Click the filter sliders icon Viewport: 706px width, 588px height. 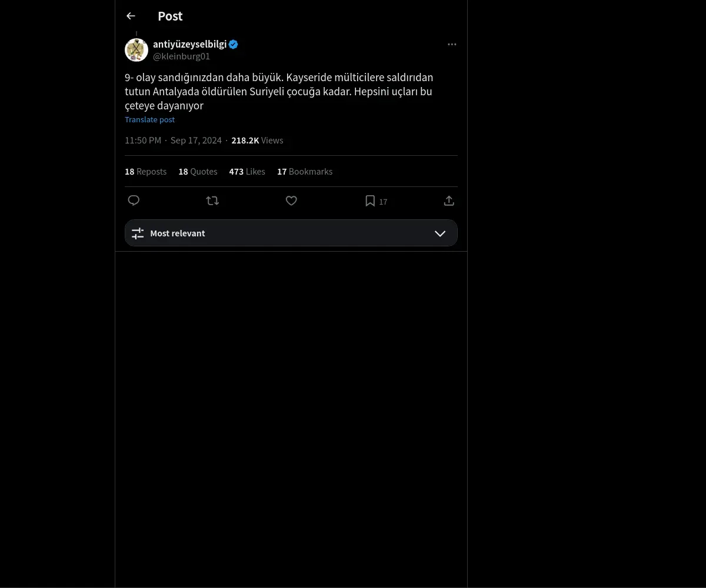(x=138, y=233)
